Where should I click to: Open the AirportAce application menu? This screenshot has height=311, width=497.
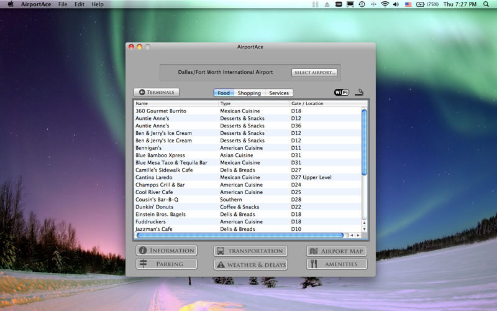36,4
